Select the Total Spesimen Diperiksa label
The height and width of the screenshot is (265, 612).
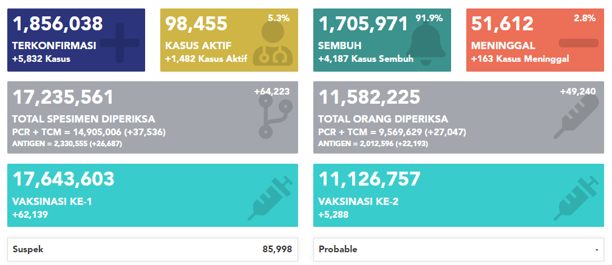(84, 119)
